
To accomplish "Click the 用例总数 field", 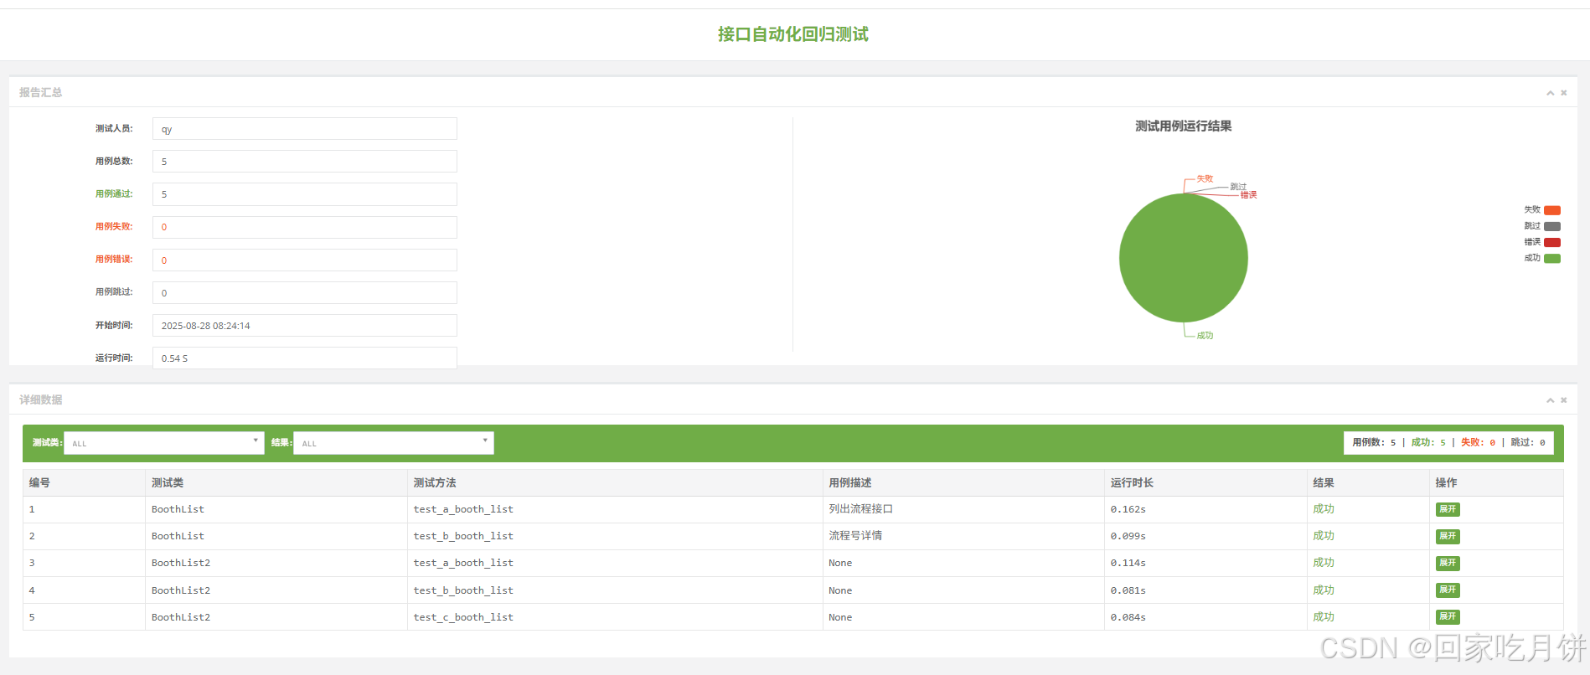I will click(305, 162).
